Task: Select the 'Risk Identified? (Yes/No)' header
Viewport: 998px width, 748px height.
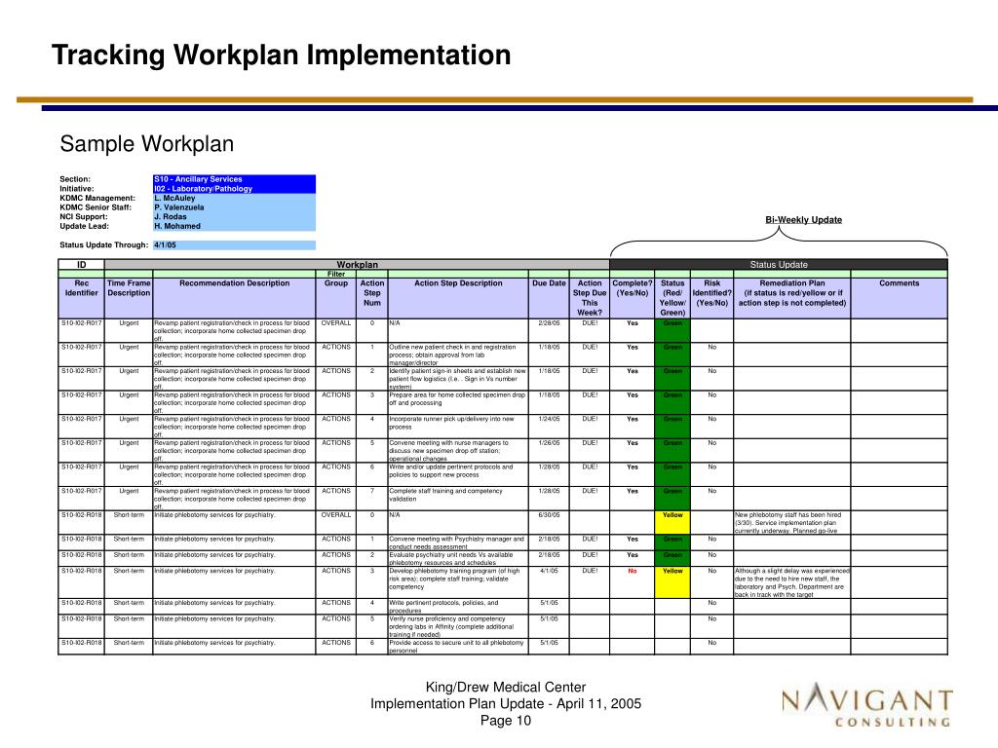Action: [711, 298]
